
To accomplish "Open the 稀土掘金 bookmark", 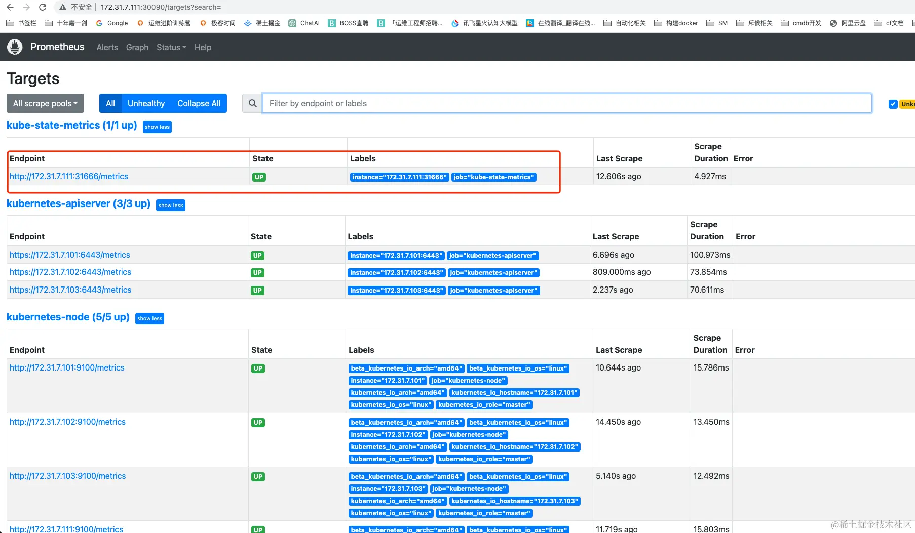I will (262, 23).
